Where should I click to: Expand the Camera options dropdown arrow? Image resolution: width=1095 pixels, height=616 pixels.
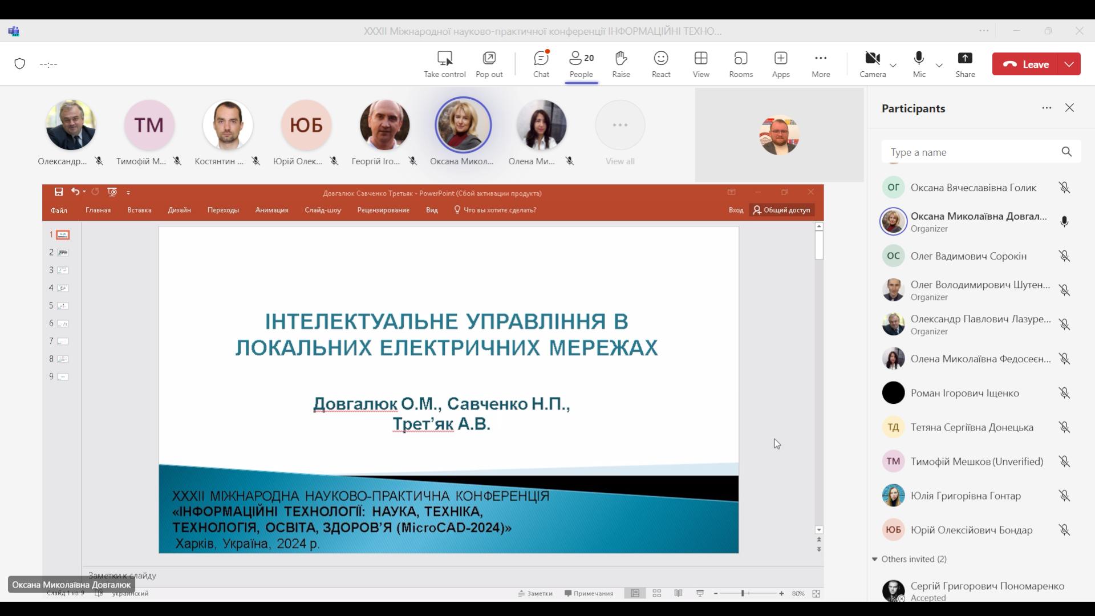(x=893, y=65)
